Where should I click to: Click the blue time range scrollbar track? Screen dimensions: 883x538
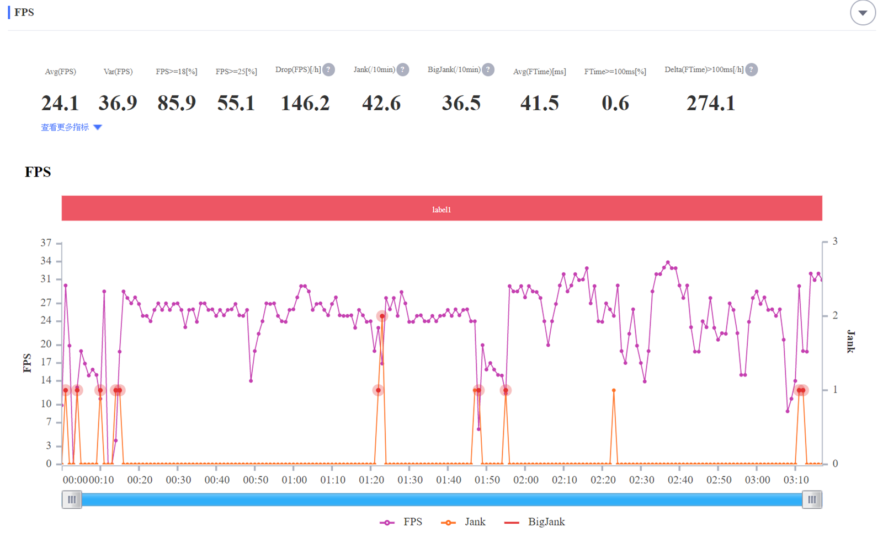(441, 499)
